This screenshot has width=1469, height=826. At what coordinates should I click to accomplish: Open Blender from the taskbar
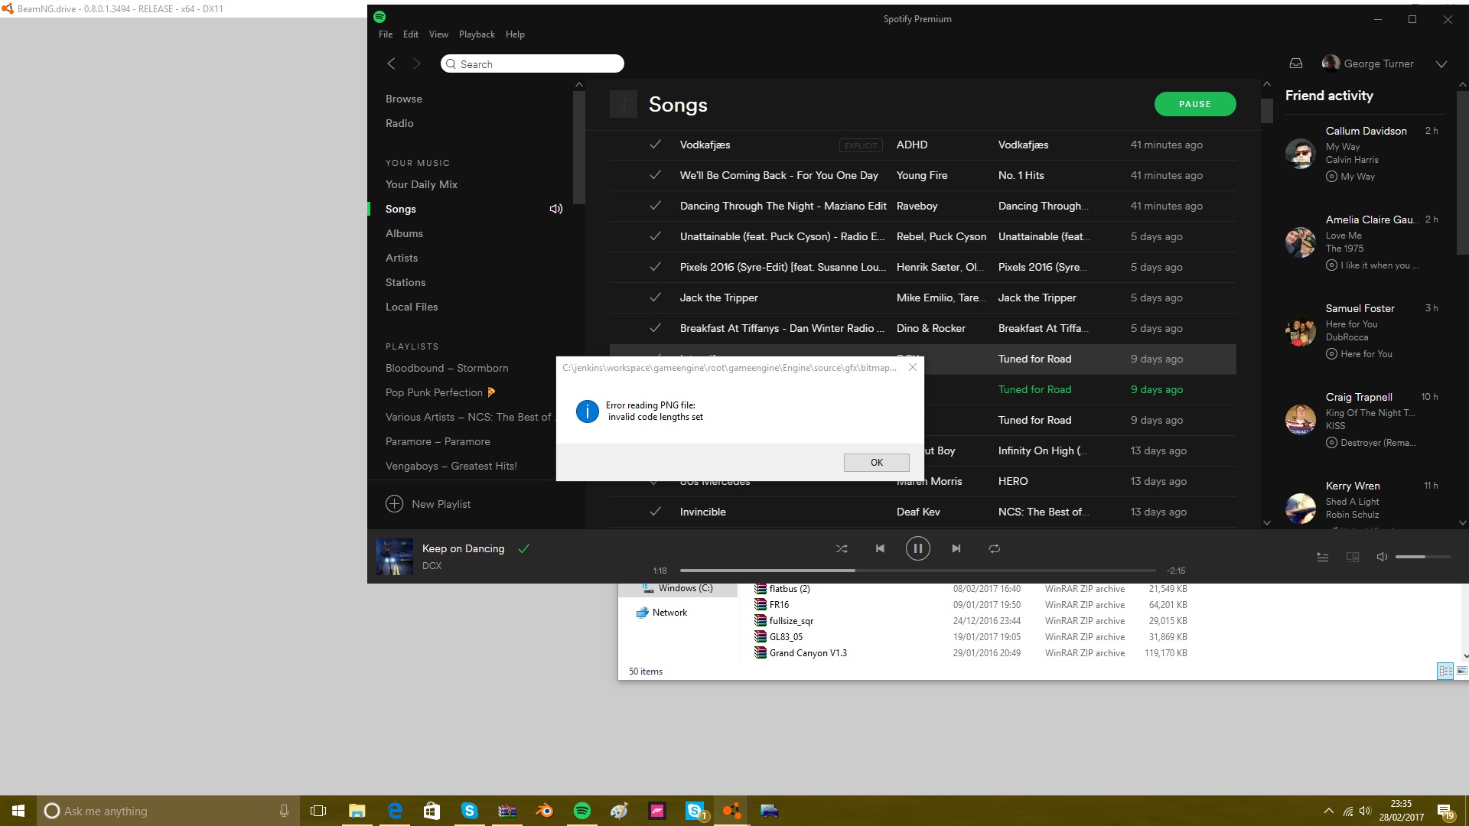[x=544, y=811]
